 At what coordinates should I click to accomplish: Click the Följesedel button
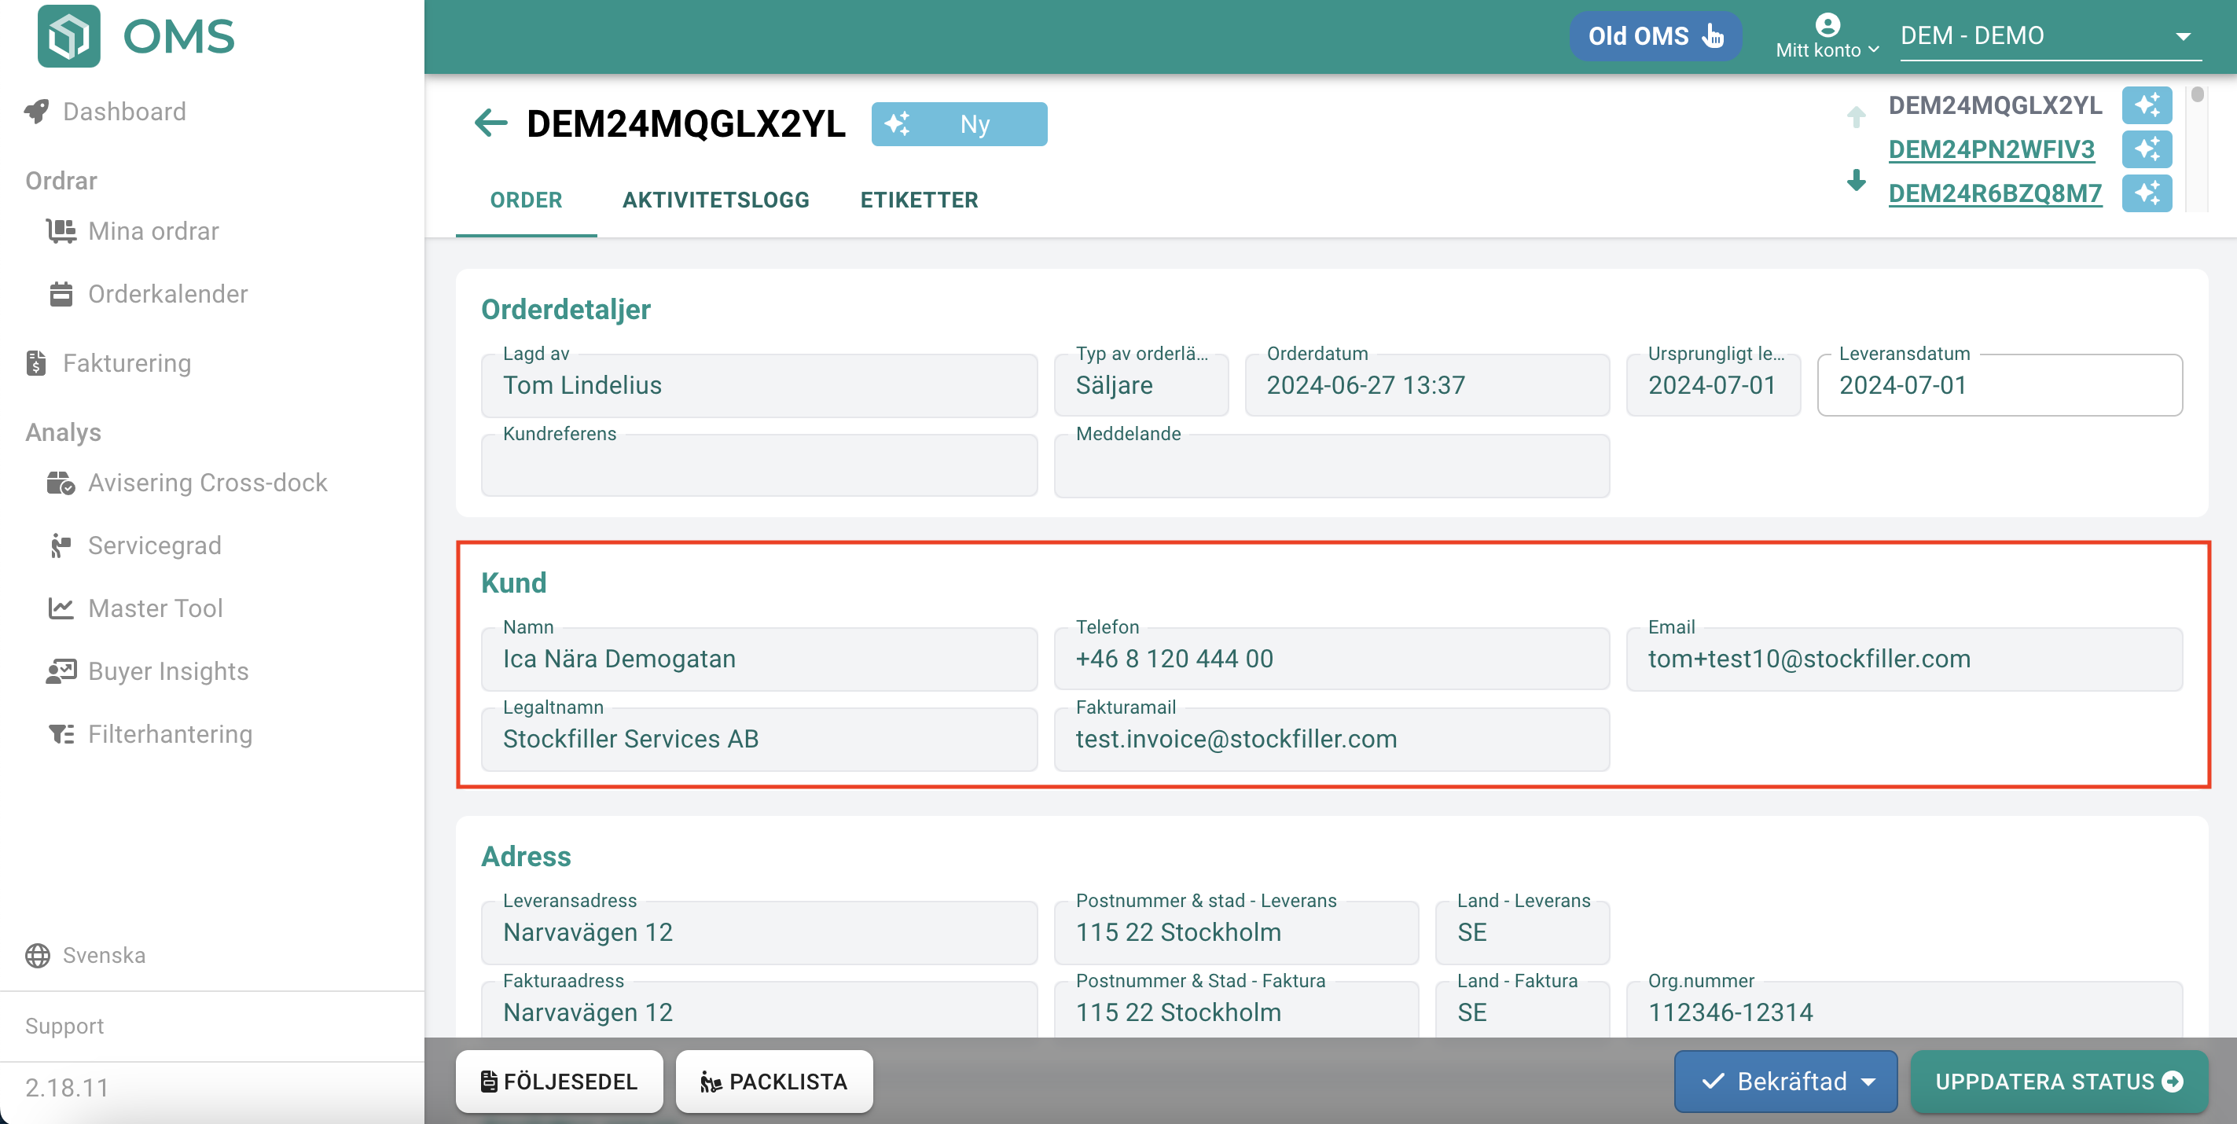tap(560, 1082)
